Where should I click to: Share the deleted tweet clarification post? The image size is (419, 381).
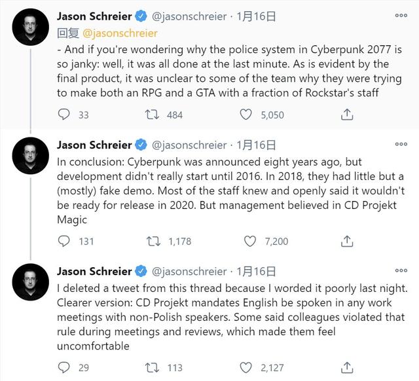coord(347,367)
